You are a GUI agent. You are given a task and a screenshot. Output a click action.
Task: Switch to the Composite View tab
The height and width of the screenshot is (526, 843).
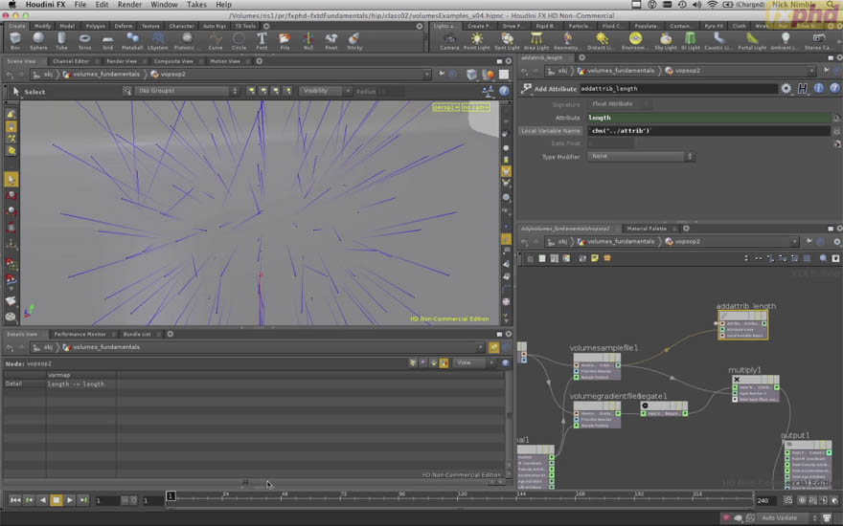pos(173,61)
